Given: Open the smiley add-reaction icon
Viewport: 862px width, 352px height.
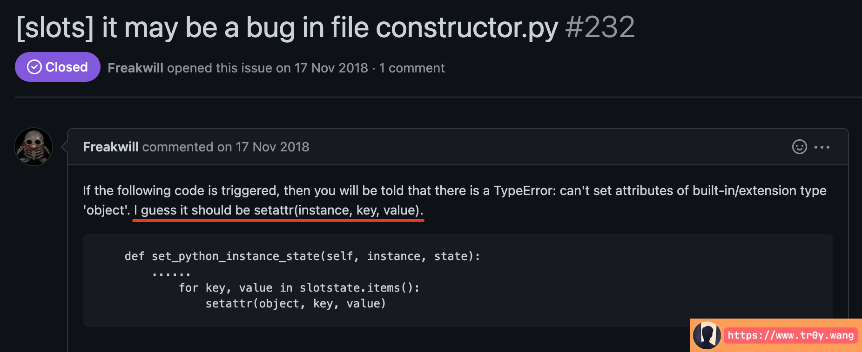Looking at the screenshot, I should 799,147.
